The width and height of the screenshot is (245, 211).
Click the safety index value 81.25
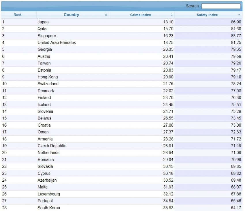click(236, 43)
